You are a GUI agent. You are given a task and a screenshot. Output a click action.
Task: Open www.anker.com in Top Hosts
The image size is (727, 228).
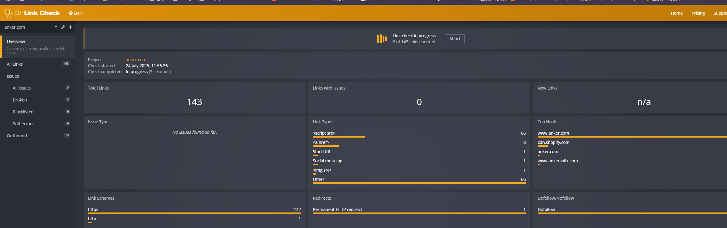click(x=553, y=133)
